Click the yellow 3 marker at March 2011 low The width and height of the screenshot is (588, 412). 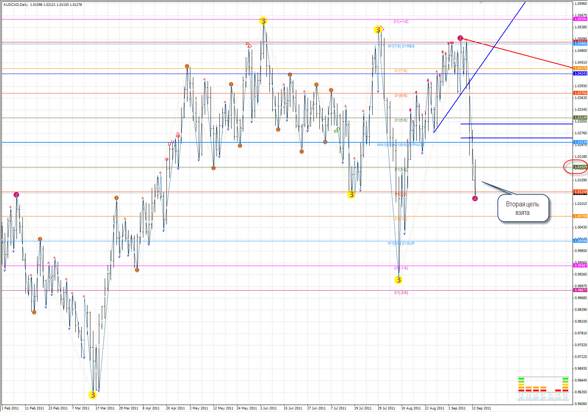[x=93, y=395]
